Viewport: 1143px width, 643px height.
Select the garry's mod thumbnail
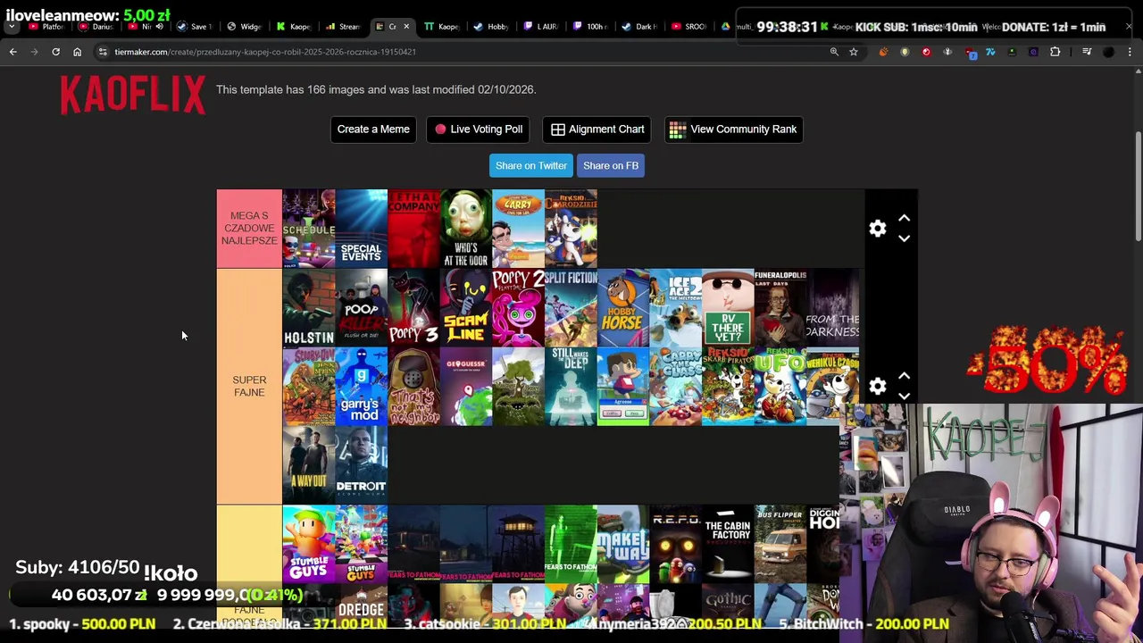click(x=362, y=387)
